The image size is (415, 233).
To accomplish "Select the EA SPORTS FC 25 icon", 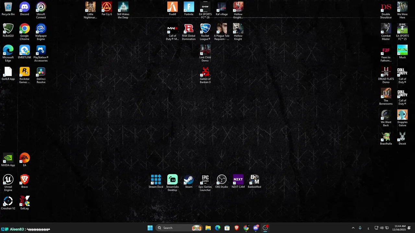I will 402,32.
